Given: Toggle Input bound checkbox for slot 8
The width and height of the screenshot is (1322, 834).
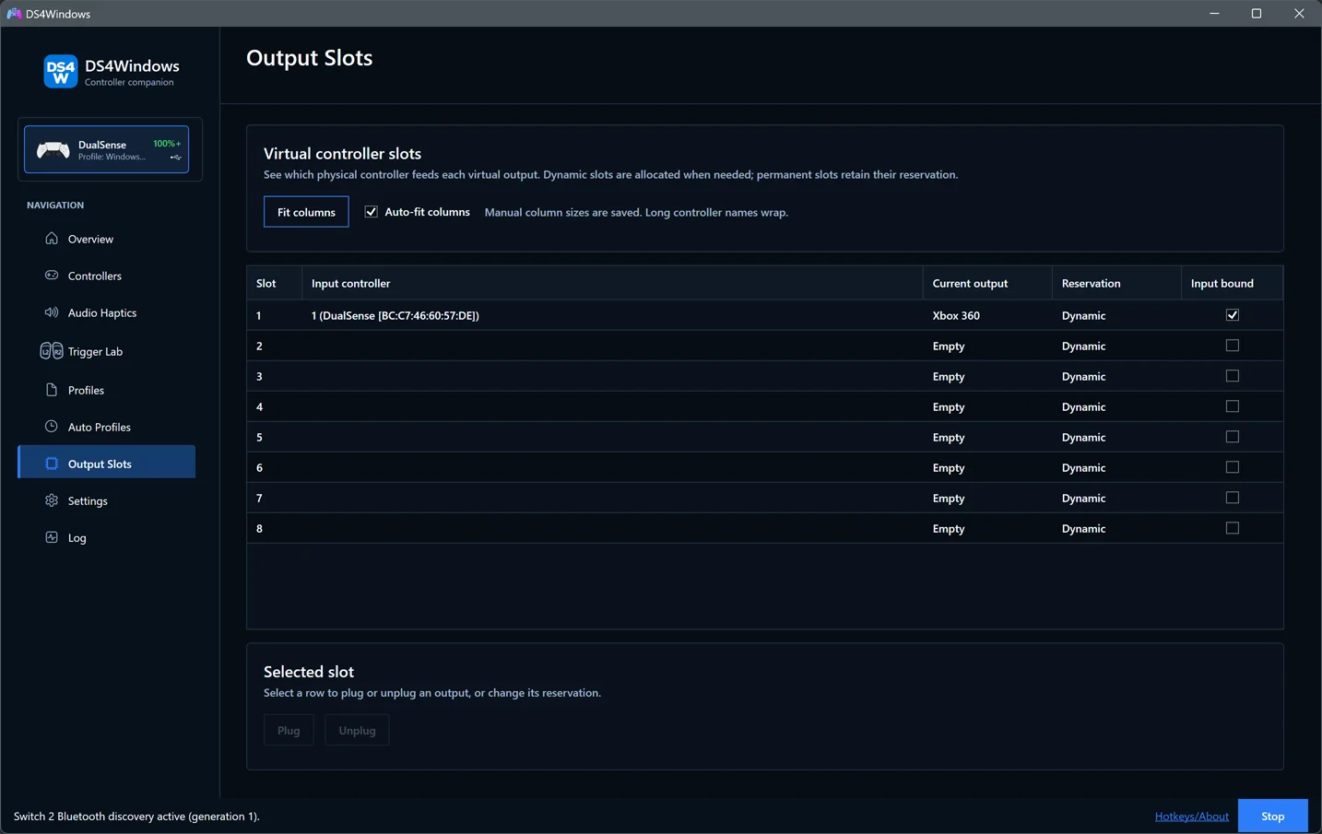Looking at the screenshot, I should pyautogui.click(x=1233, y=528).
